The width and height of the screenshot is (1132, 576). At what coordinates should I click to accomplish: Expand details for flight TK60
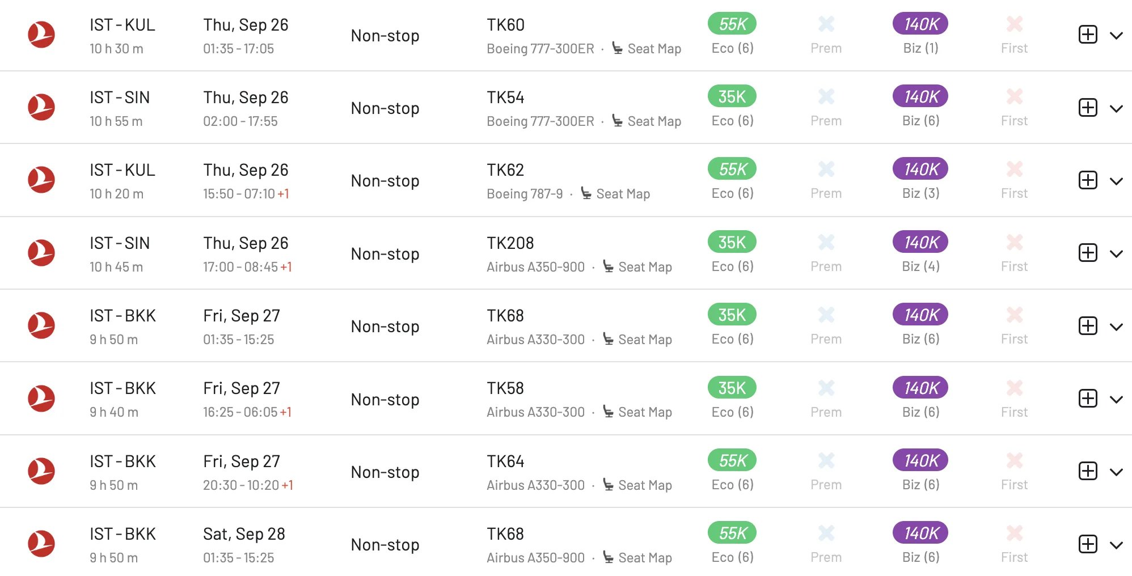1116,36
